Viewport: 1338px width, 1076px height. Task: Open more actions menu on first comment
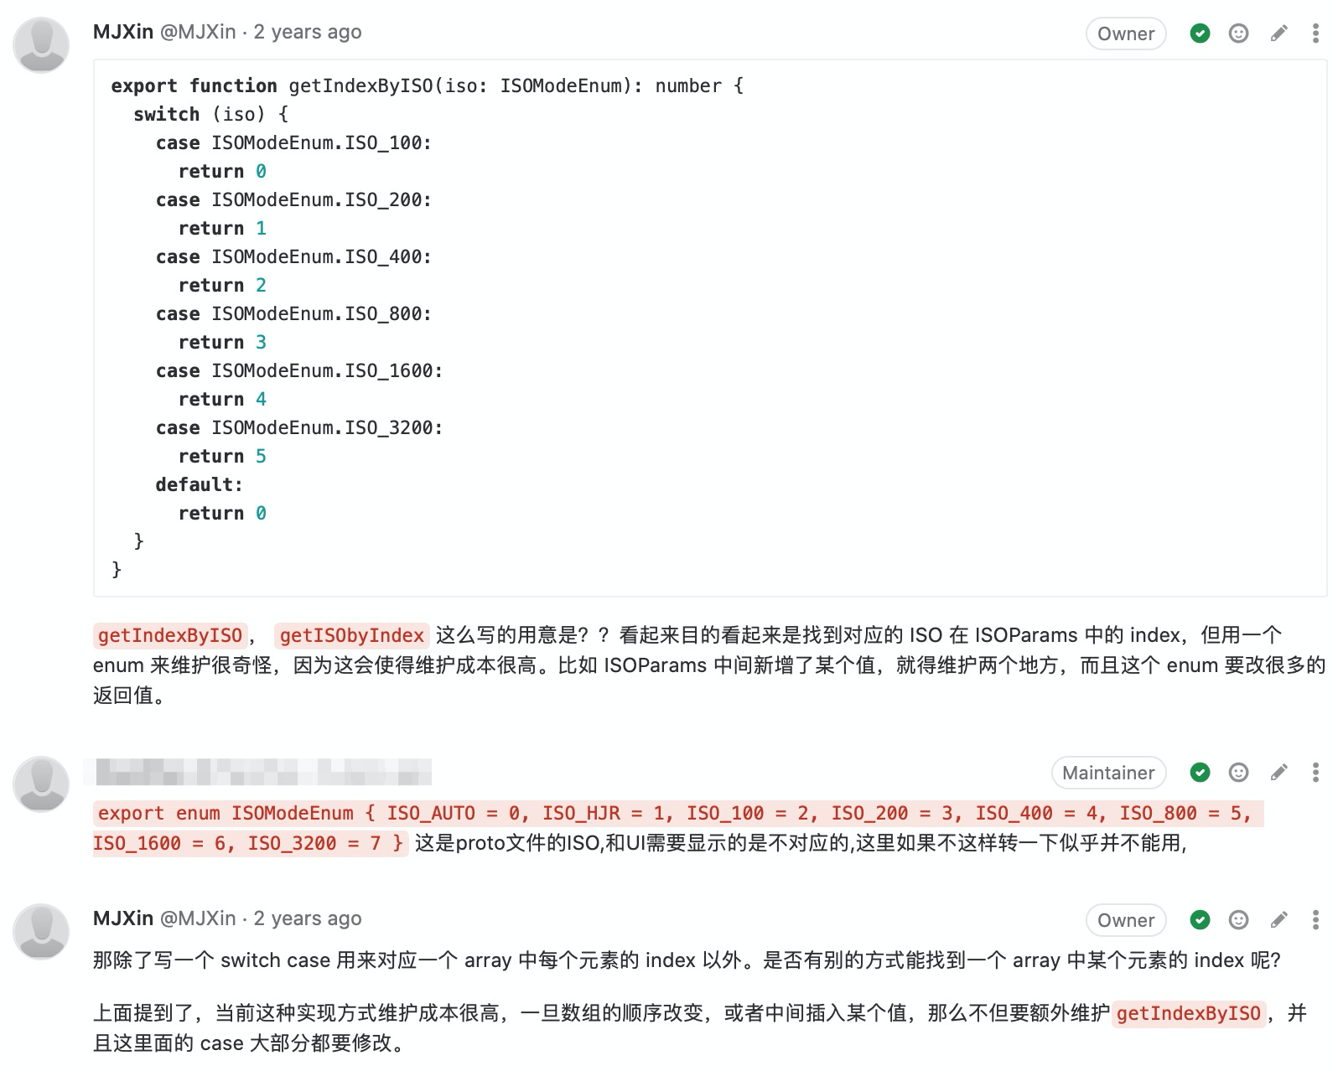1315,34
